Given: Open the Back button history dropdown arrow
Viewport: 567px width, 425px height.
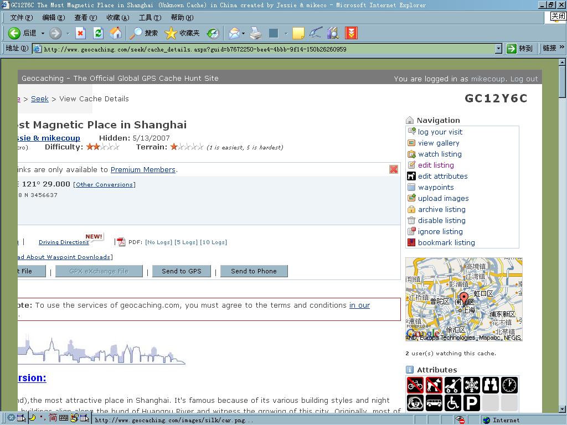Looking at the screenshot, I should (x=43, y=33).
